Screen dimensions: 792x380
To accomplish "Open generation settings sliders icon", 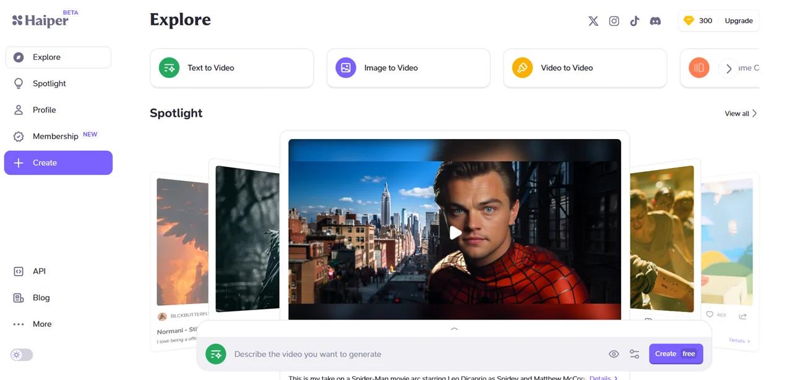I will (634, 354).
